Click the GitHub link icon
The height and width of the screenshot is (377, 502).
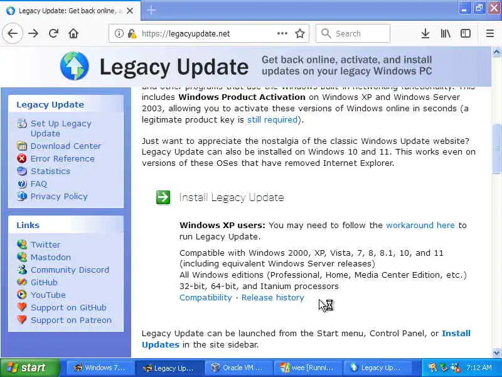coord(22,282)
